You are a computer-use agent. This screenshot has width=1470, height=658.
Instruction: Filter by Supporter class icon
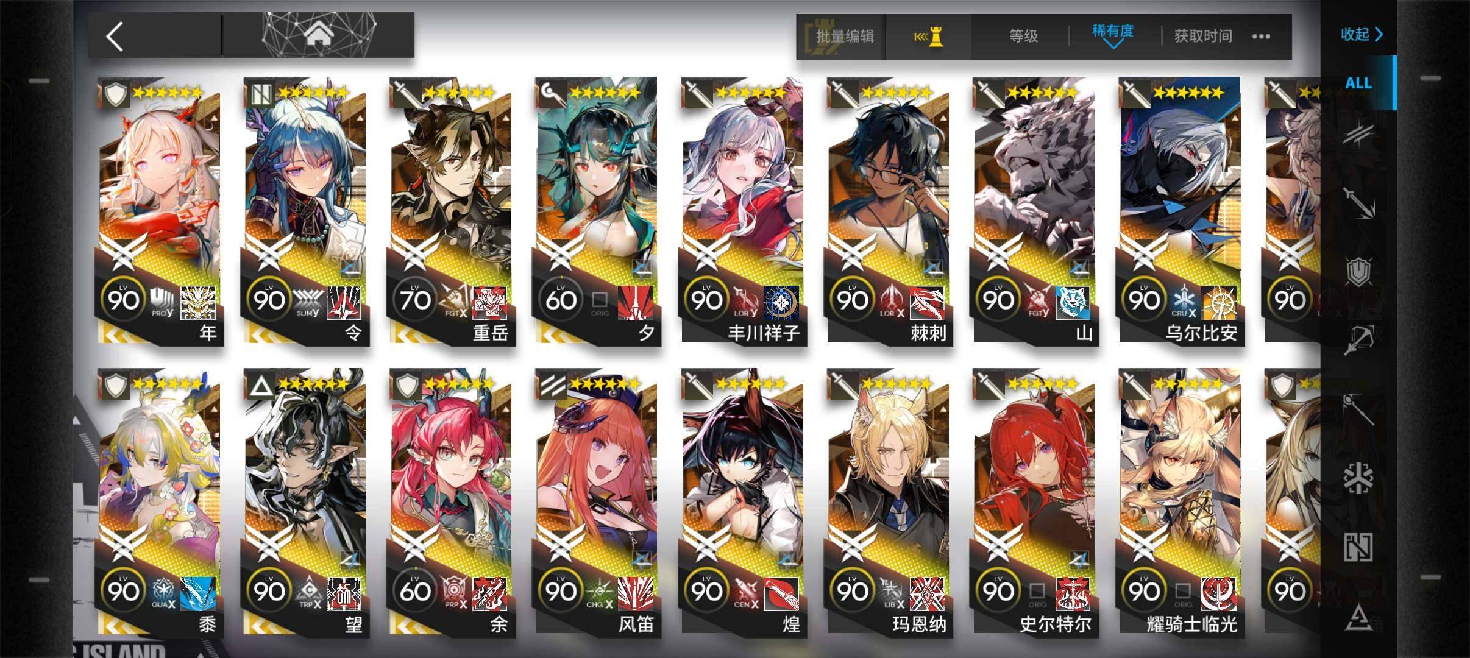tap(1358, 547)
